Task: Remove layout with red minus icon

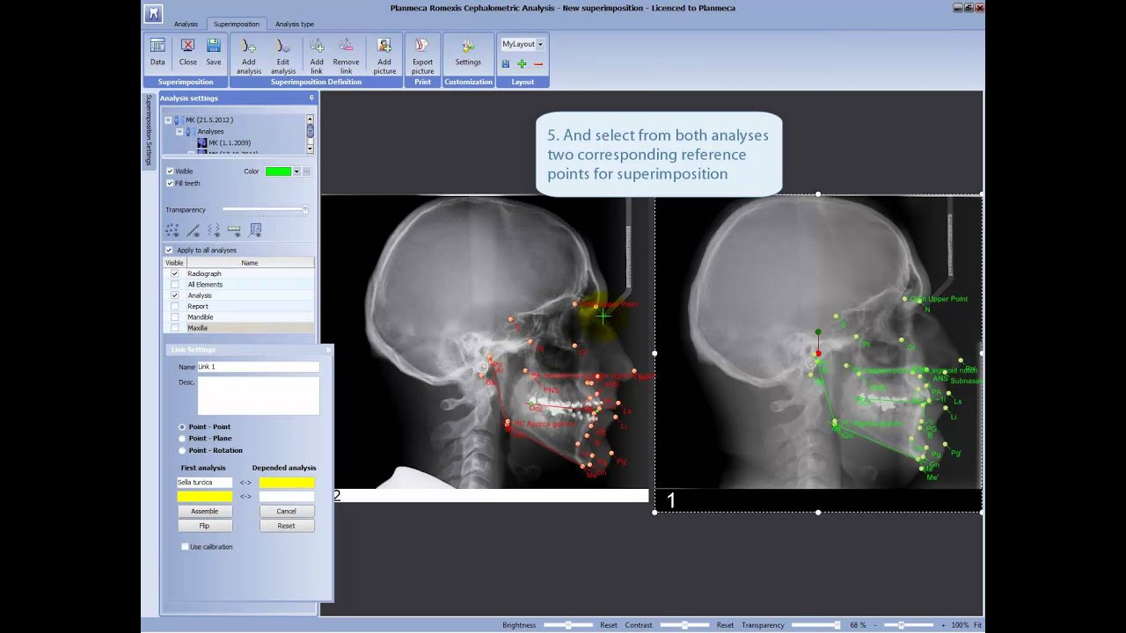Action: (x=538, y=64)
